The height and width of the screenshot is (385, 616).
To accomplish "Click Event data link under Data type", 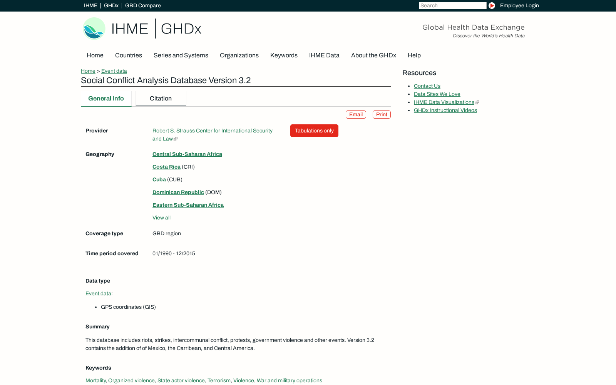I will point(98,294).
